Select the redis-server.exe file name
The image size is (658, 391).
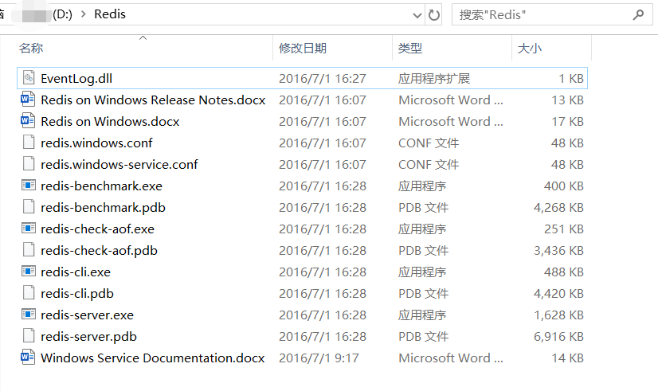point(88,315)
